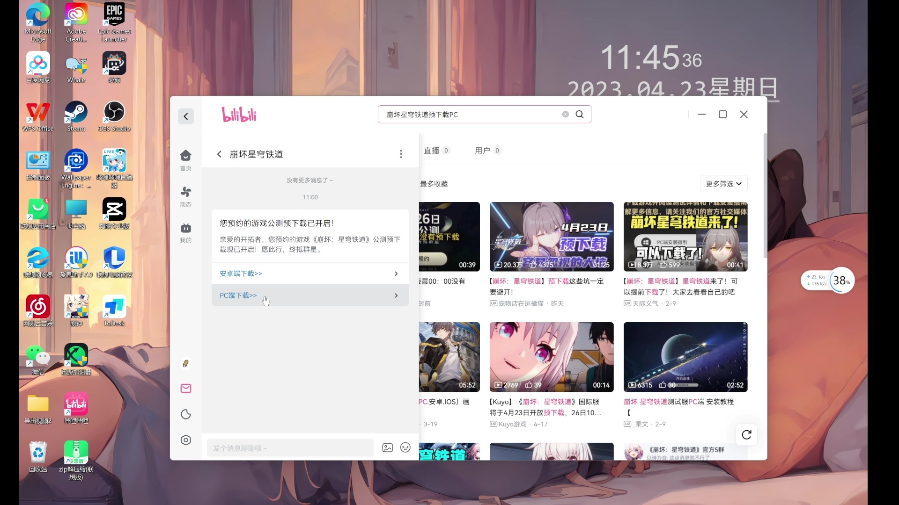The image size is (899, 505).
Task: Toggle dark mode moon icon
Action: point(186,414)
